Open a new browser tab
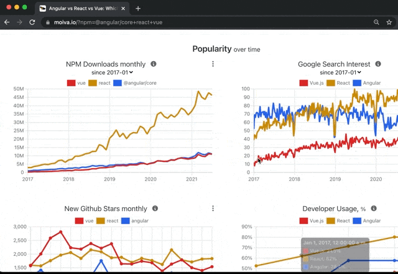The image size is (398, 274). 138,8
